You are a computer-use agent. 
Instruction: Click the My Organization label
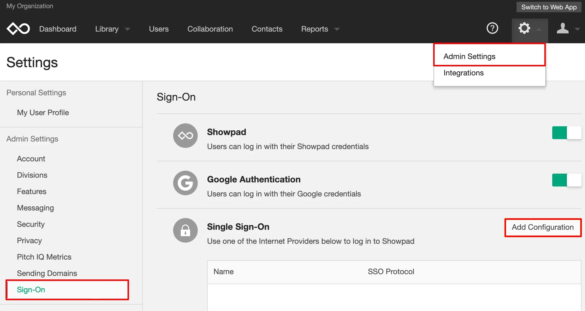(x=30, y=6)
